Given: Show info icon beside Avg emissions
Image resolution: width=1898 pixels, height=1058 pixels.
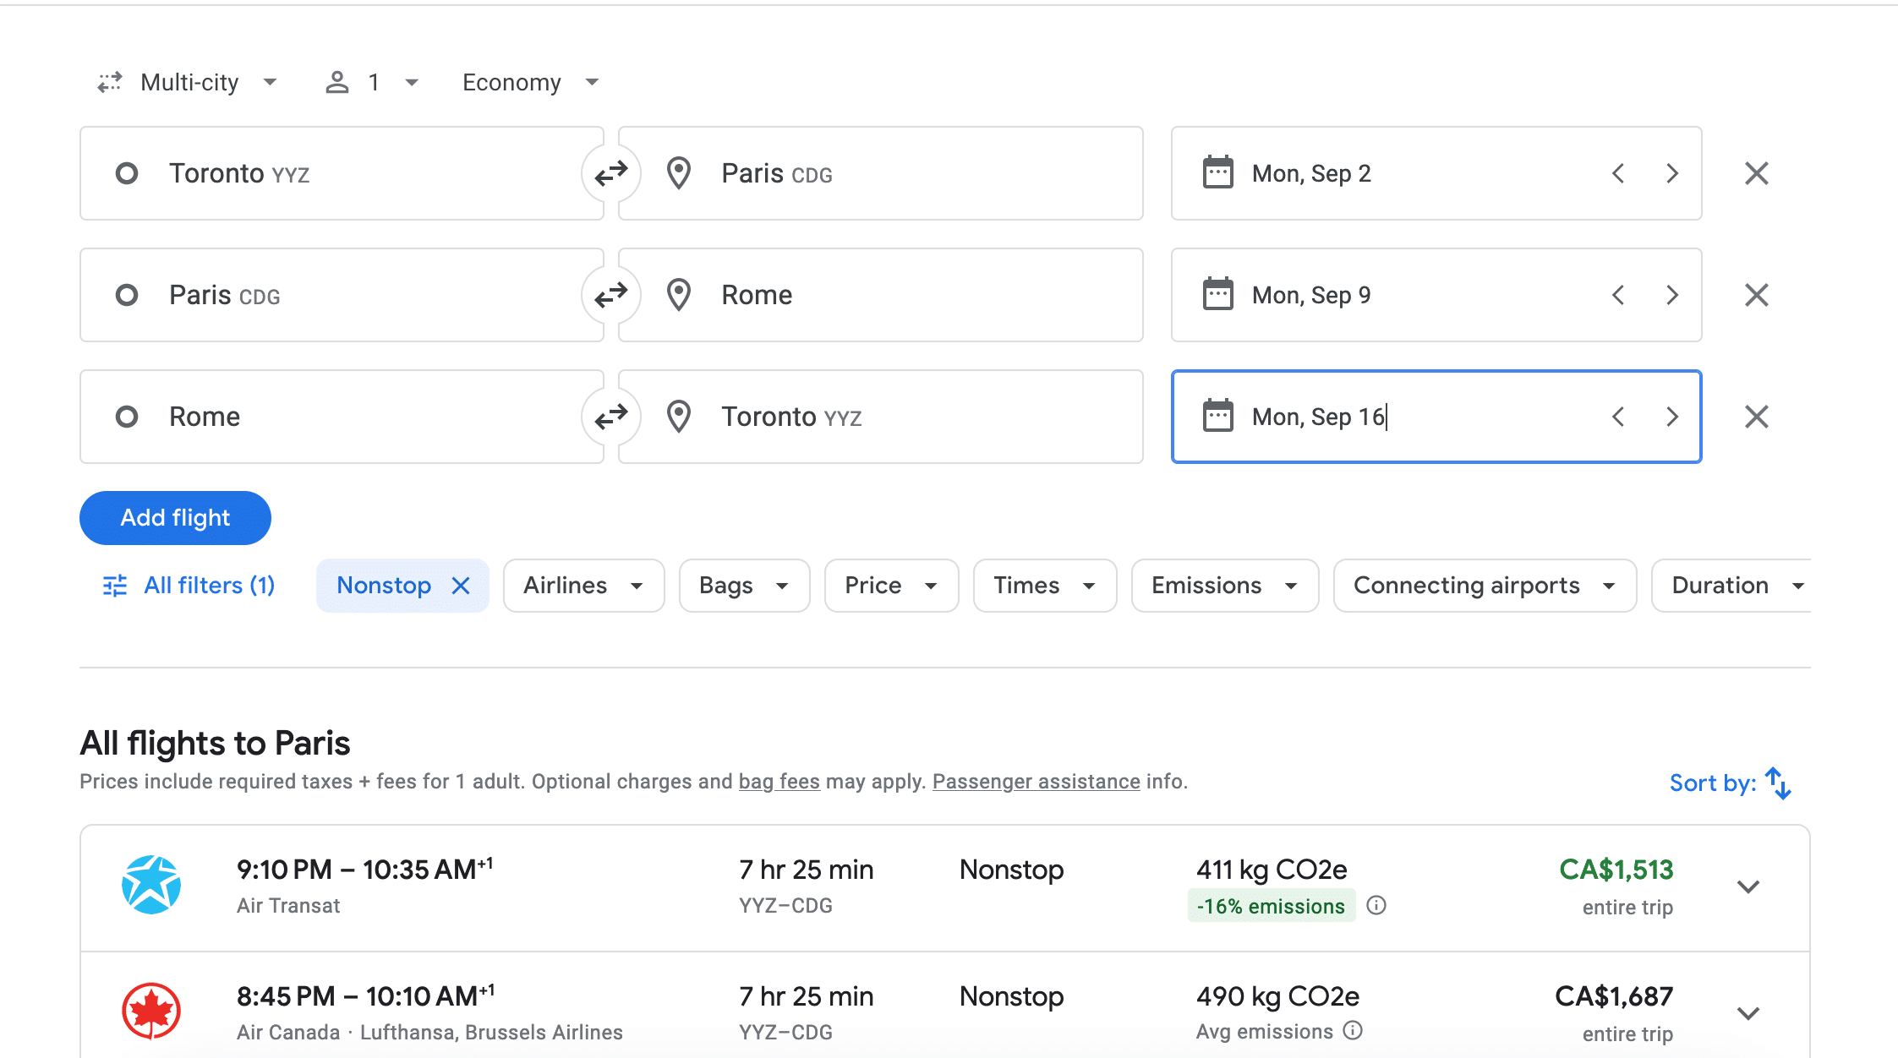Looking at the screenshot, I should tap(1353, 1031).
